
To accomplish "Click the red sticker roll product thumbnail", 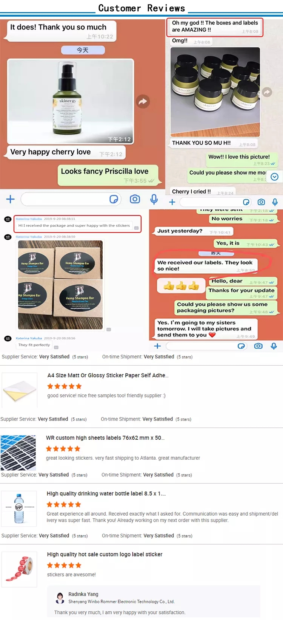I will click(19, 569).
